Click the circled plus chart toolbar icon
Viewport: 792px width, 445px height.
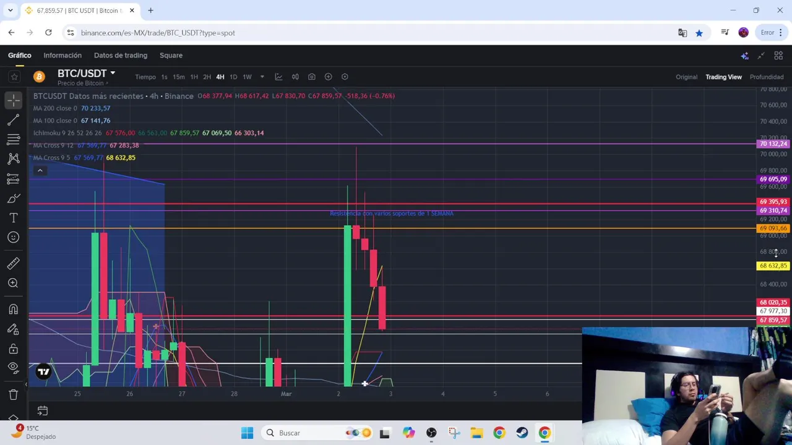click(328, 77)
